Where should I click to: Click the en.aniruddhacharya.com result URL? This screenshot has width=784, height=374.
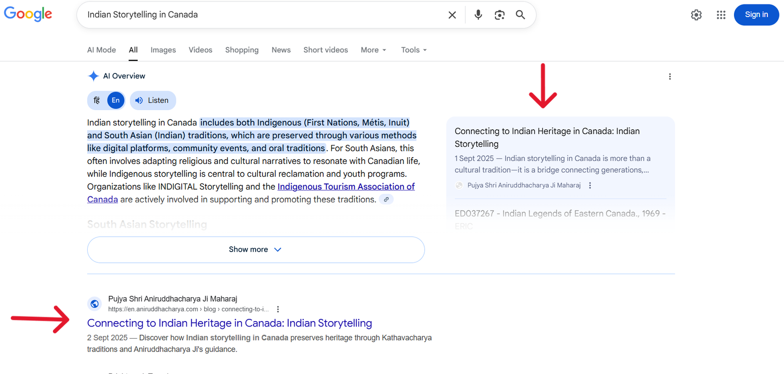tap(189, 309)
